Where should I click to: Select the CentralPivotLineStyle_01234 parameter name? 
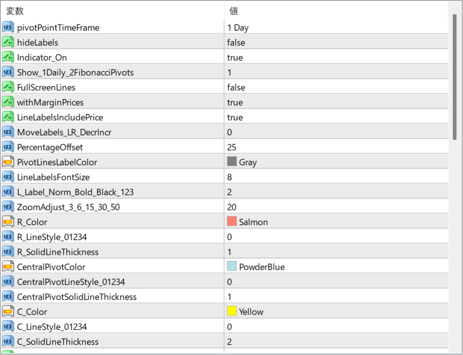71,282
